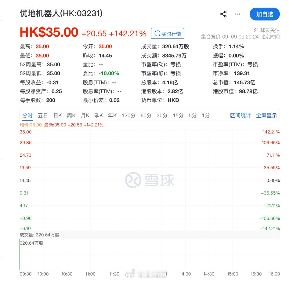
Task: Click the 均价:35.00 chart label
Action: 31,125
